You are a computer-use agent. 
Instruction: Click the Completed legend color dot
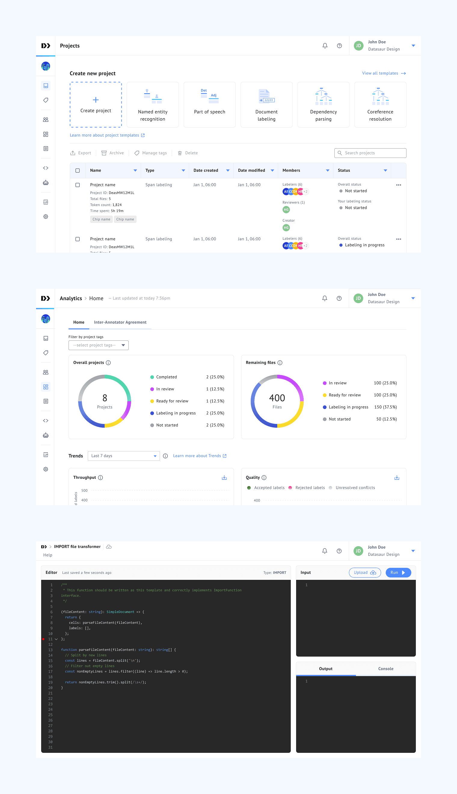point(152,377)
